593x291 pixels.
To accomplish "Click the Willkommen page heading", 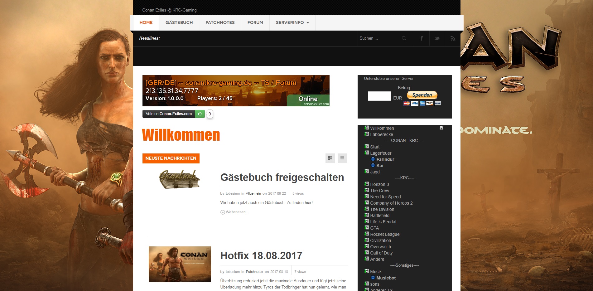I will click(181, 135).
